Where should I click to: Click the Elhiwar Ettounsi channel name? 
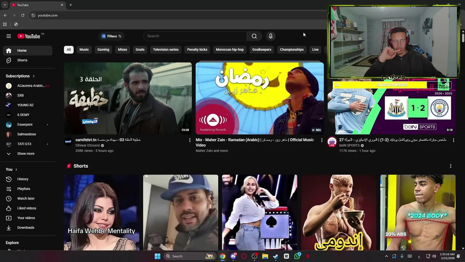88,146
